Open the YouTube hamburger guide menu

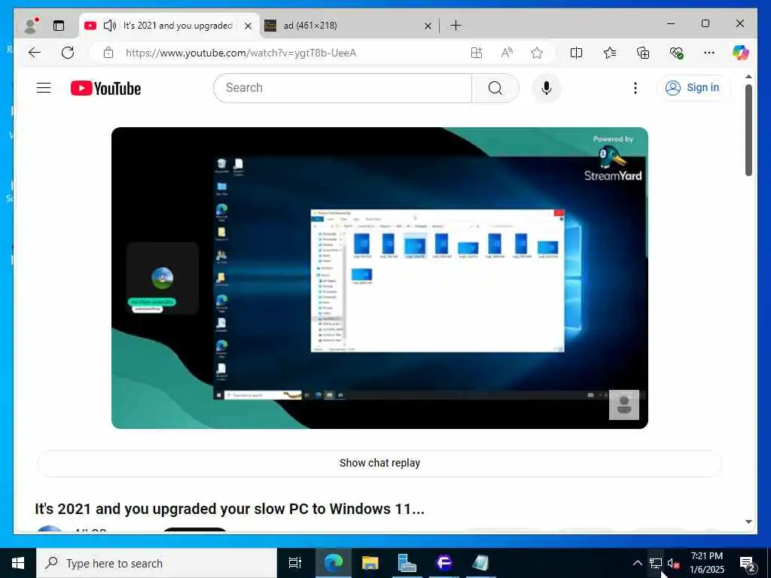coord(44,88)
